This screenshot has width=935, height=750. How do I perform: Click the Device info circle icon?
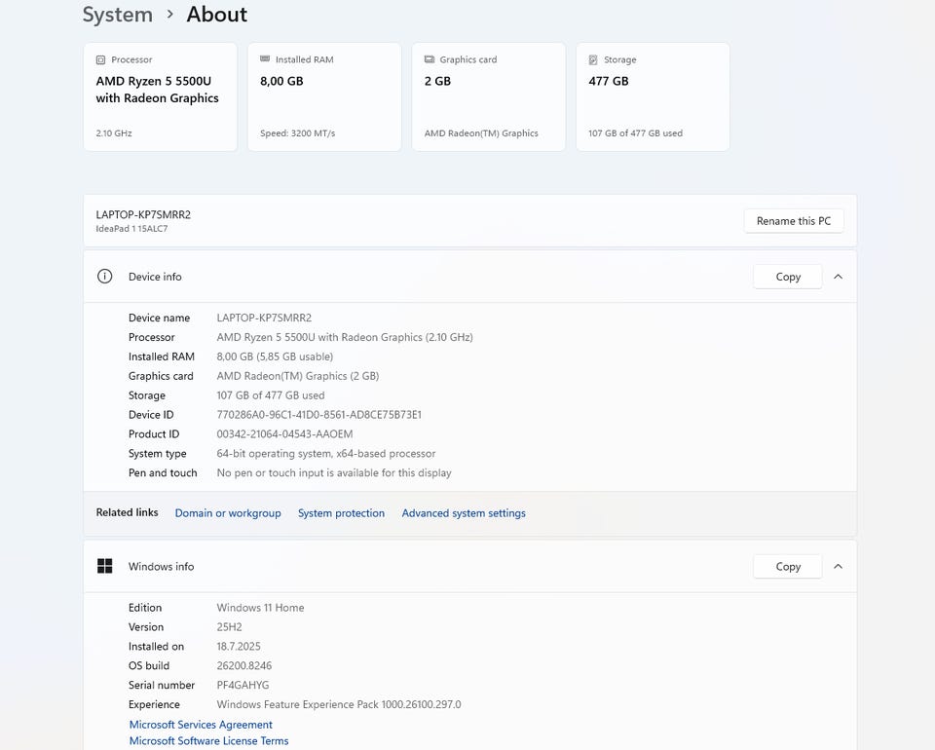[x=104, y=277]
